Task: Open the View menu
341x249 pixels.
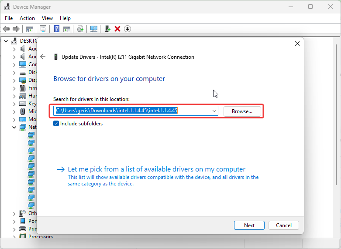Action: 47,18
